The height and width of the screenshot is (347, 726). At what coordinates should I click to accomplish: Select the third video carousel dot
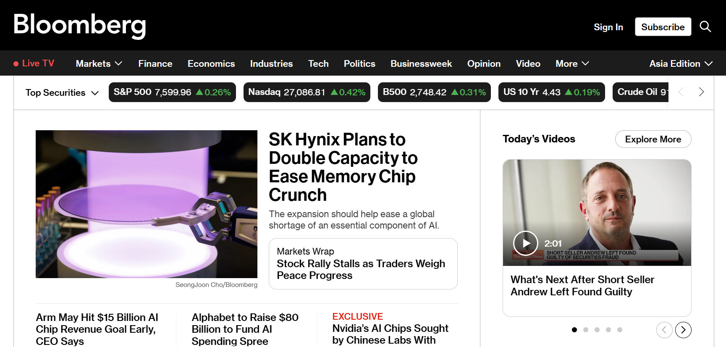click(597, 330)
